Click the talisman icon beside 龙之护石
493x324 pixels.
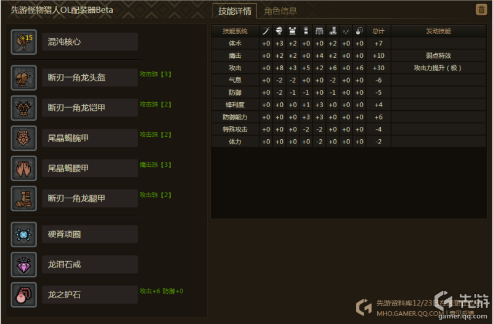click(x=24, y=295)
